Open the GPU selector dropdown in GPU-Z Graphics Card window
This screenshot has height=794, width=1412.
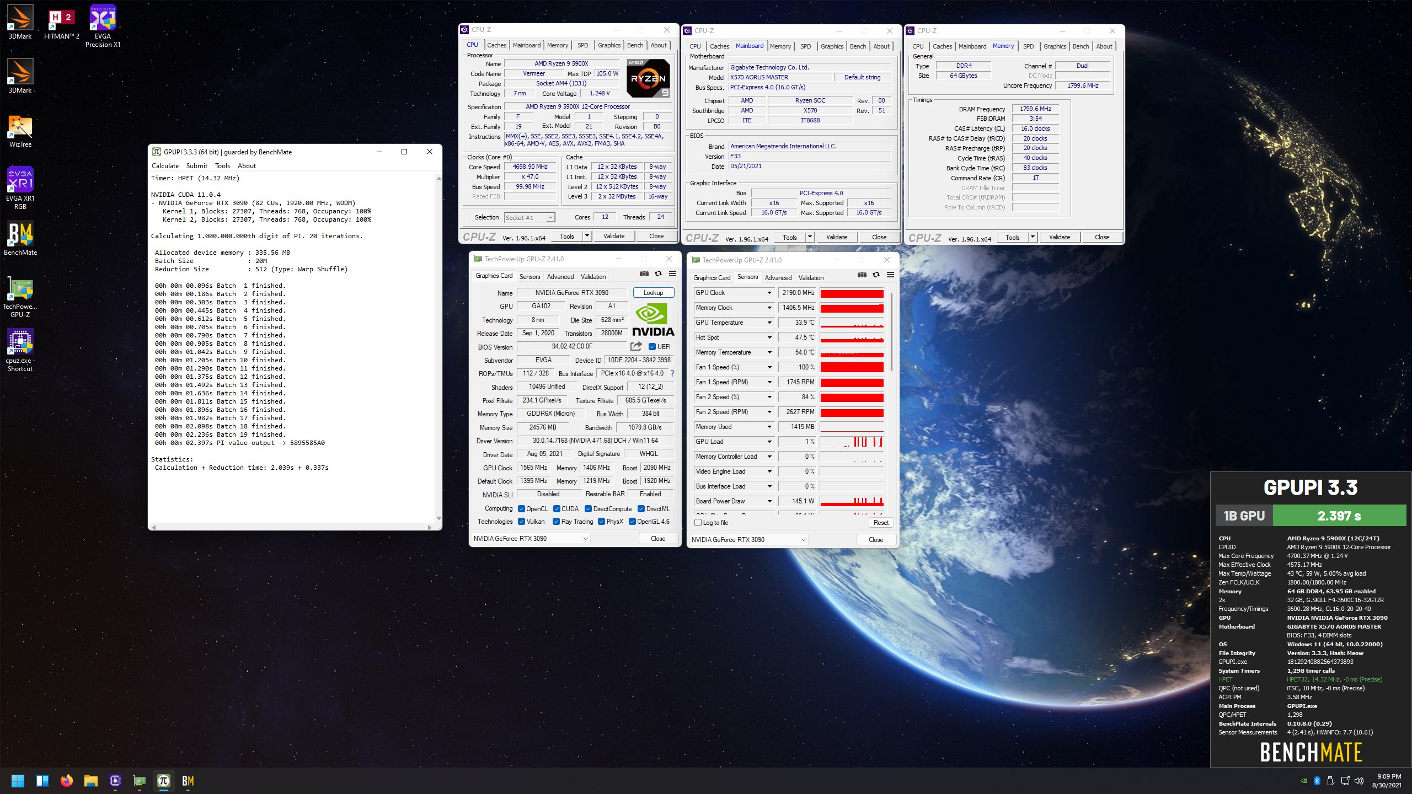(x=531, y=539)
